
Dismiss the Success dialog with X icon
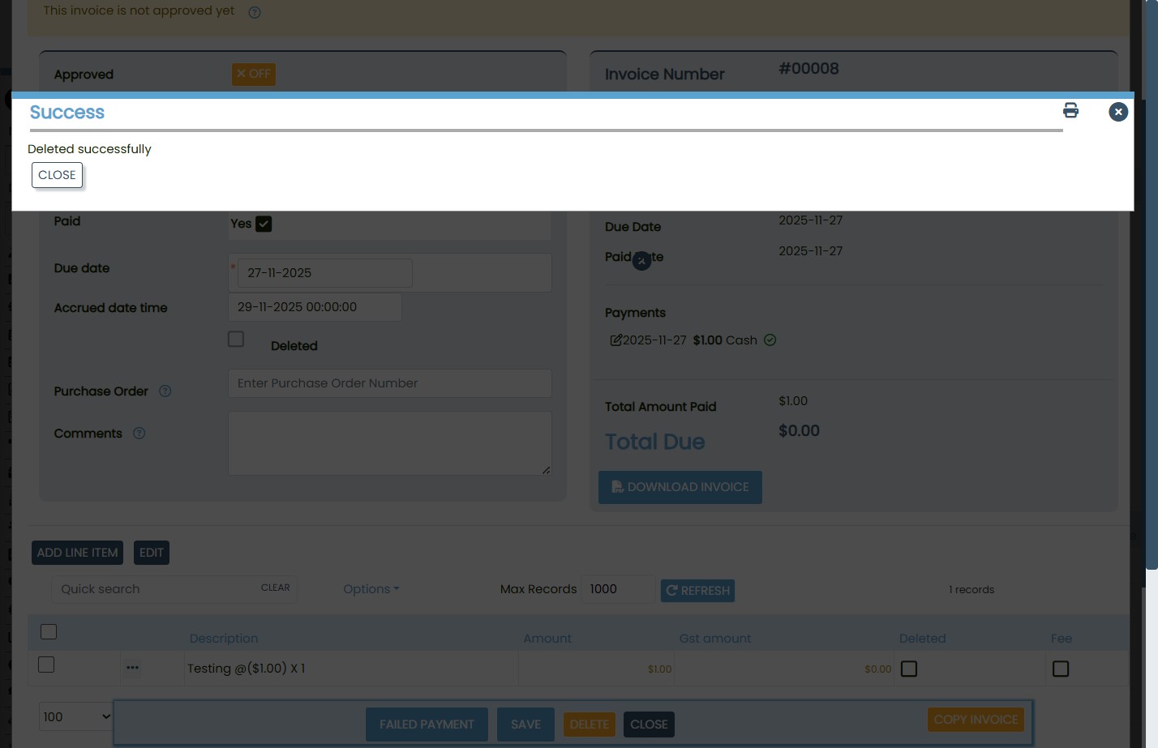tap(1117, 112)
